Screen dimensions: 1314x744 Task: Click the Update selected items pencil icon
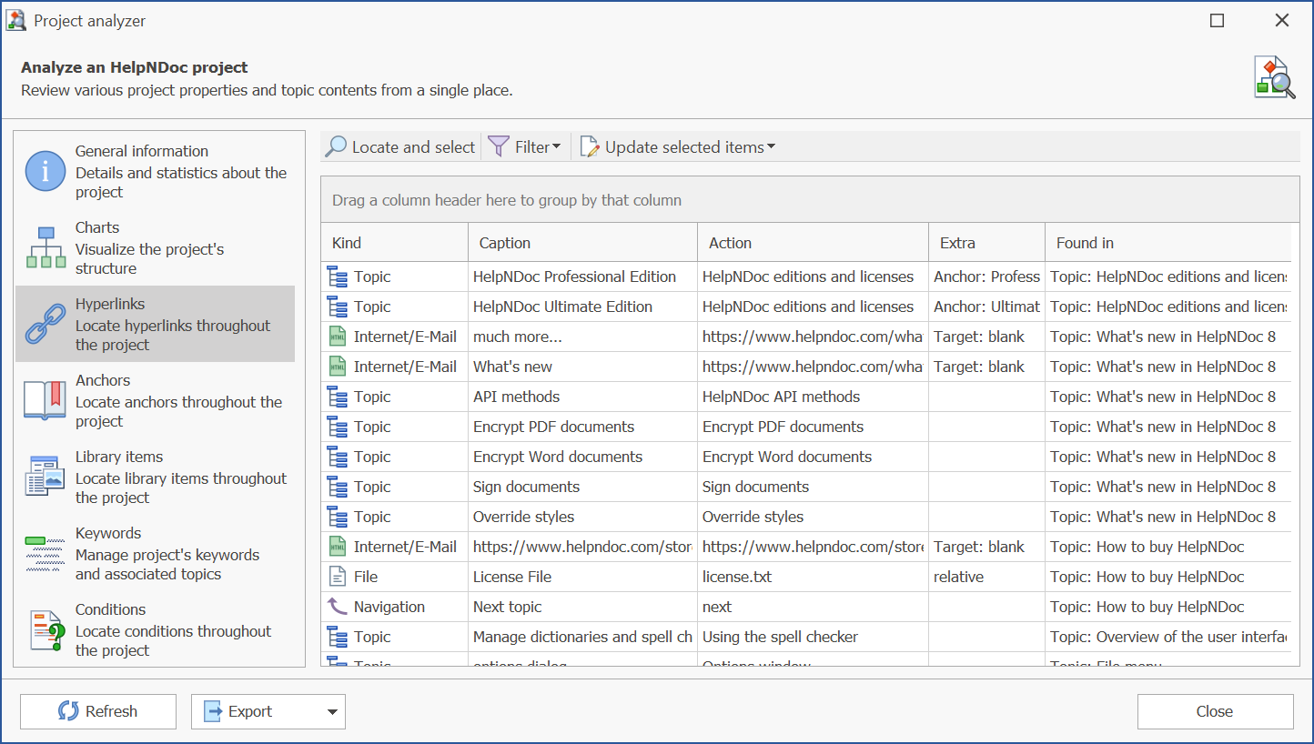590,146
